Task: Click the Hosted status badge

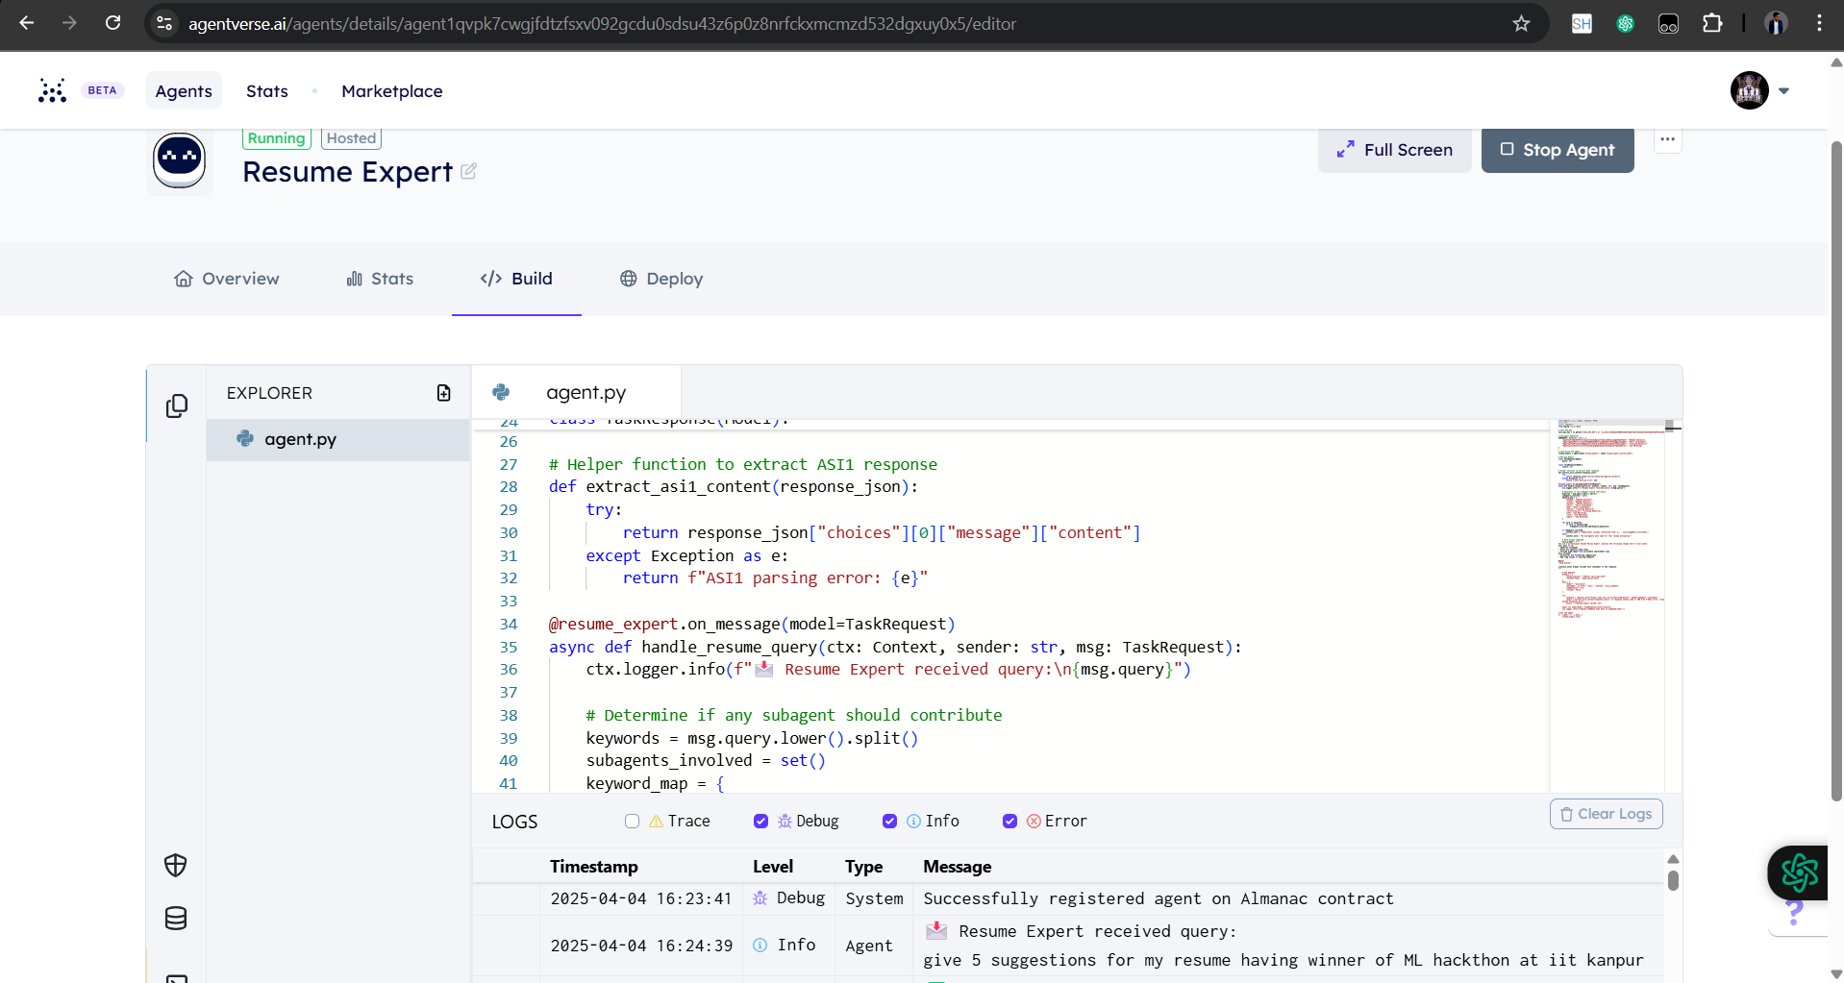Action: coord(351,138)
